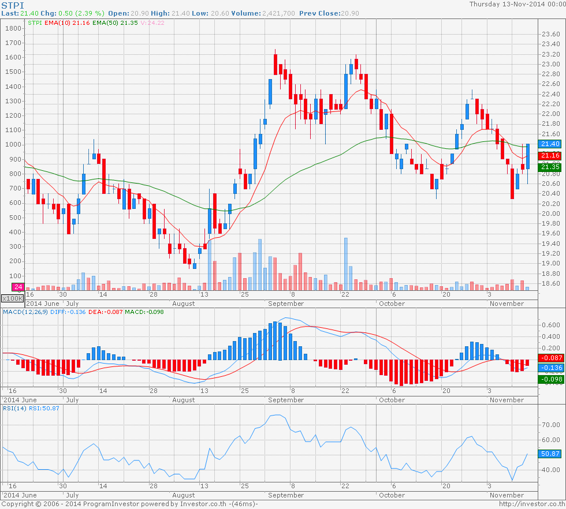Click the green 21.35 EMA price tag
The image size is (566, 509).
pos(549,167)
